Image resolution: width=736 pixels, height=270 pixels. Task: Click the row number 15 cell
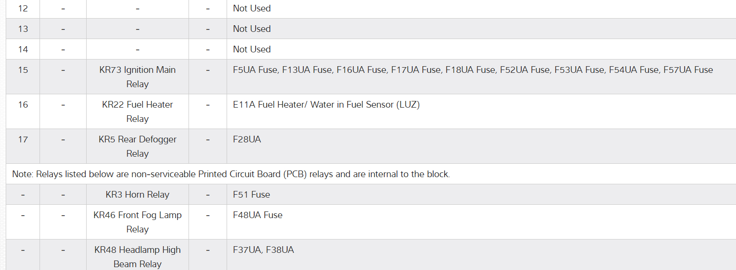[23, 70]
